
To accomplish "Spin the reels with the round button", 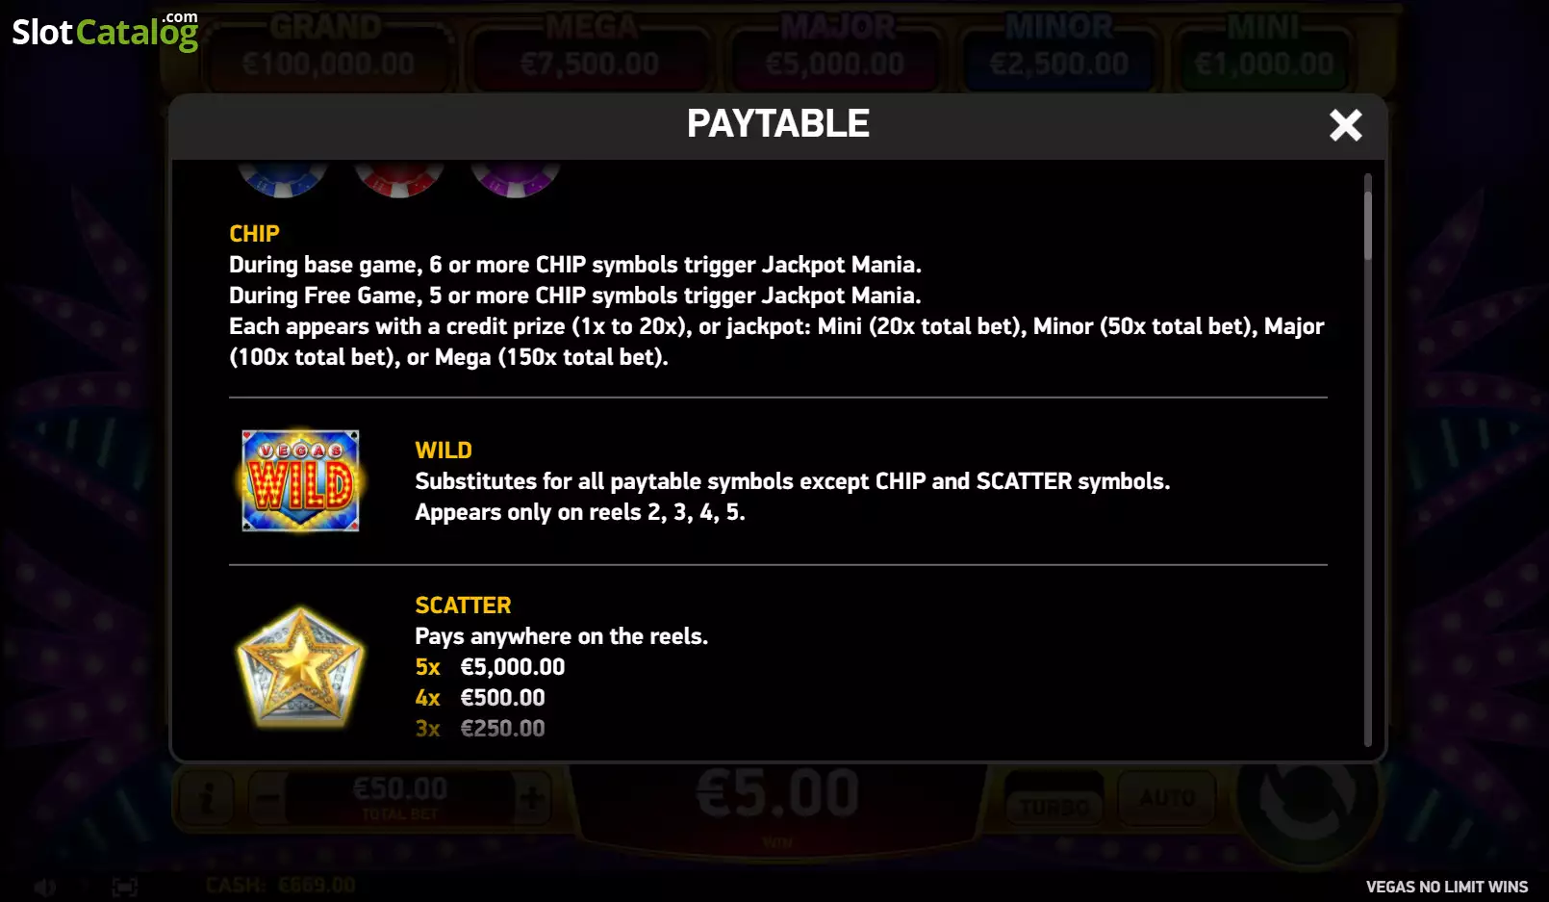I will (x=1308, y=796).
